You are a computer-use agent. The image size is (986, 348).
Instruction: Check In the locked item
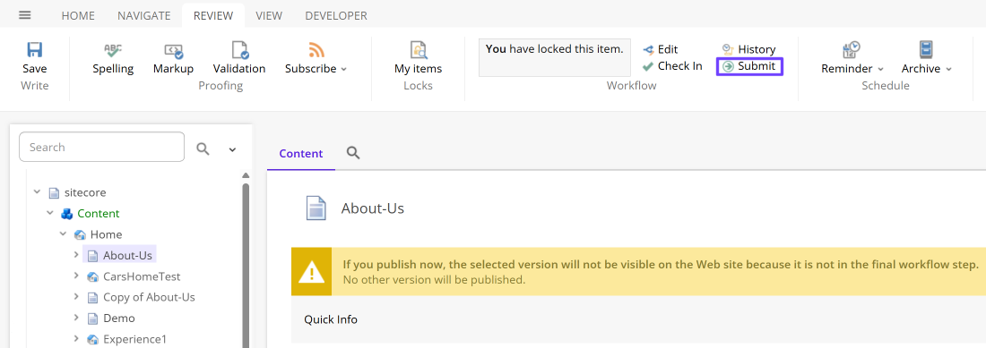point(672,66)
